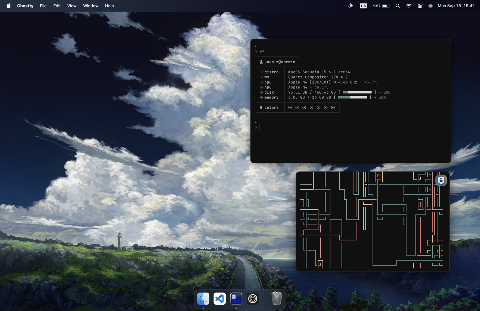This screenshot has height=311, width=480.
Task: Open Spotlight search from the menu bar
Action: click(x=398, y=6)
